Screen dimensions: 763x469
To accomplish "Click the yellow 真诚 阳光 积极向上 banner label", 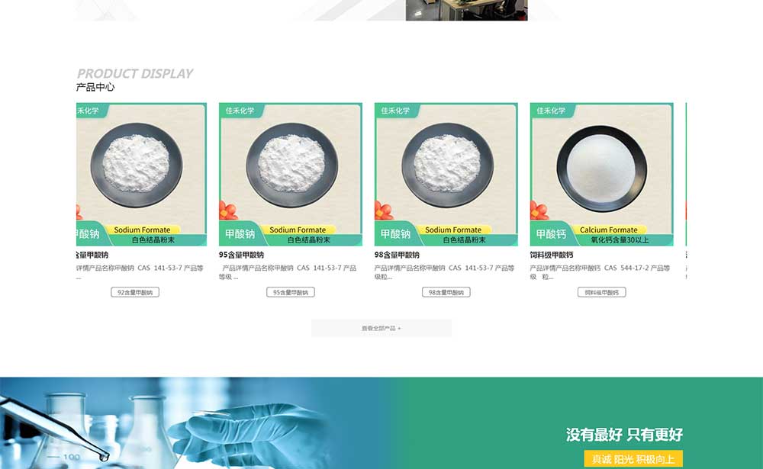I will coord(633,459).
